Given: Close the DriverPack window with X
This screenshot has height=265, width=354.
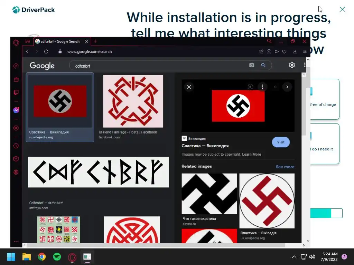Looking at the screenshot, I should pyautogui.click(x=342, y=9).
